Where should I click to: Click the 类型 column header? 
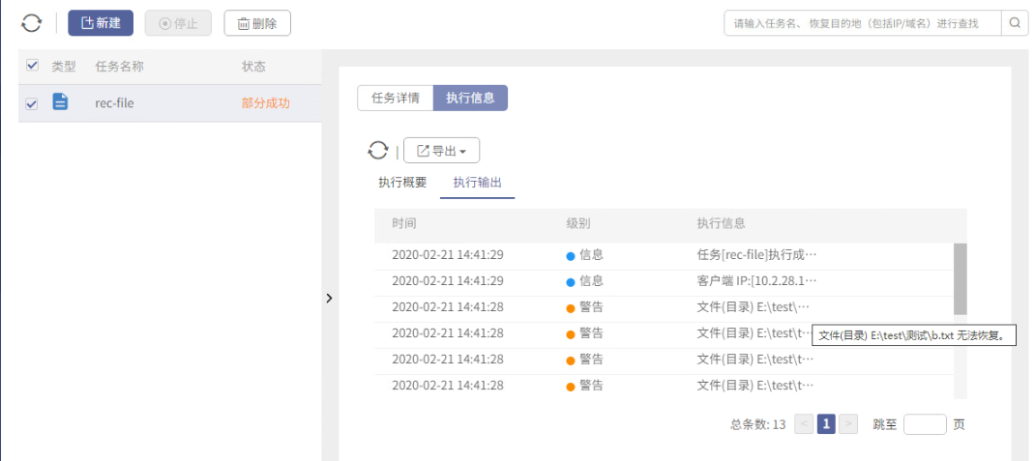click(64, 66)
